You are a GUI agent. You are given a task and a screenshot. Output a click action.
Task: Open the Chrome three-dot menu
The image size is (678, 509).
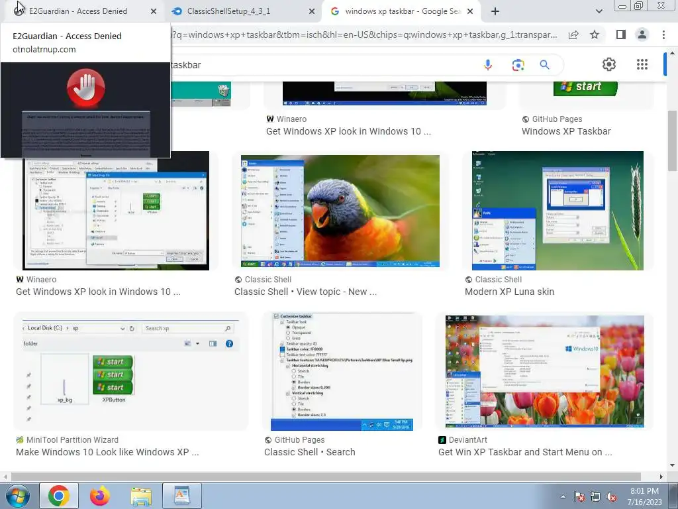[x=663, y=34]
